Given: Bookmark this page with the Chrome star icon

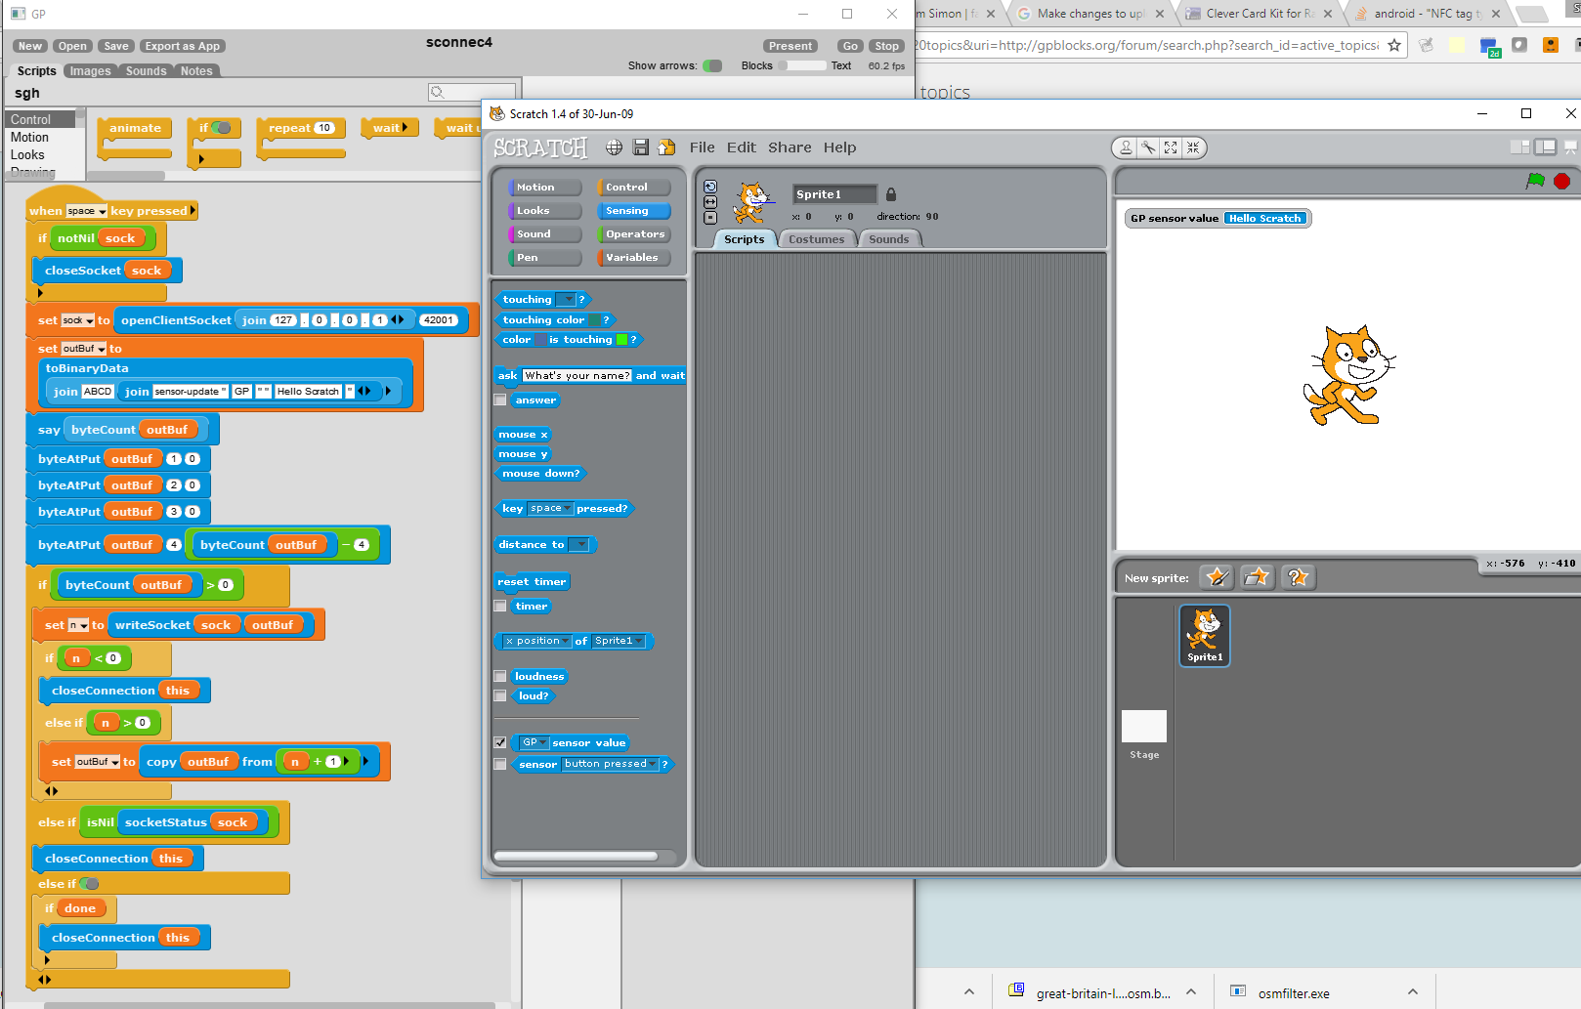Looking at the screenshot, I should pyautogui.click(x=1394, y=45).
